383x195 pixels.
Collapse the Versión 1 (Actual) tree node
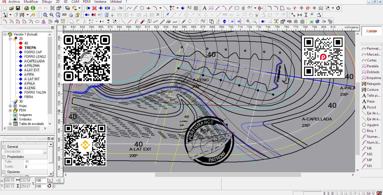pos(5,34)
